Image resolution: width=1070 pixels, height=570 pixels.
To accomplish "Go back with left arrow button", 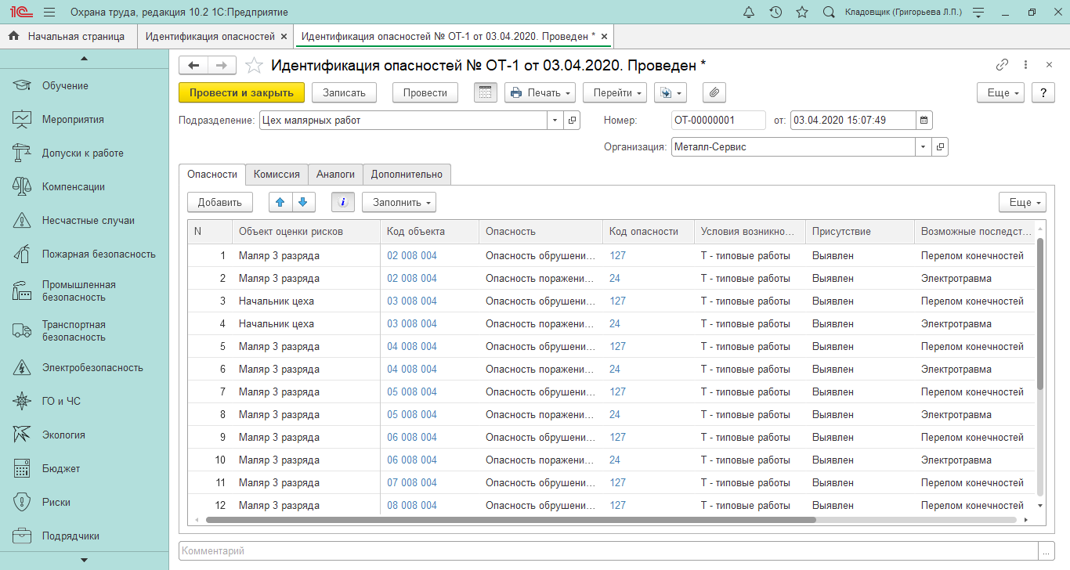I will pyautogui.click(x=193, y=66).
